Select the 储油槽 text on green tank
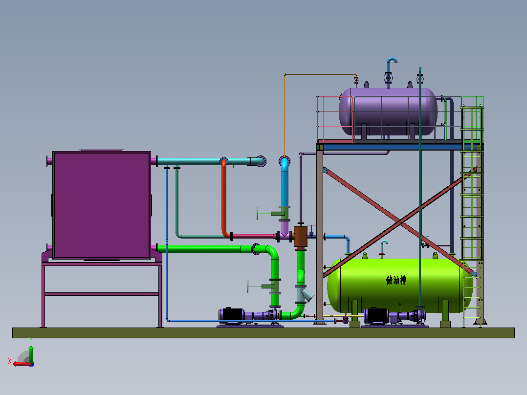 pyautogui.click(x=396, y=280)
